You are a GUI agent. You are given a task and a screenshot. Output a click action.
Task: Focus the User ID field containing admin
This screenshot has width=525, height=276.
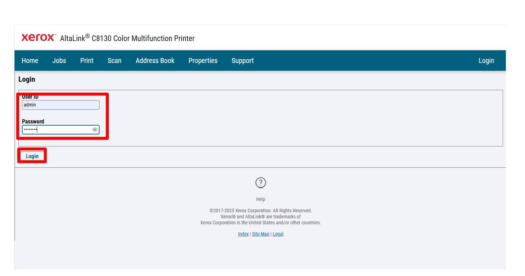tap(61, 105)
